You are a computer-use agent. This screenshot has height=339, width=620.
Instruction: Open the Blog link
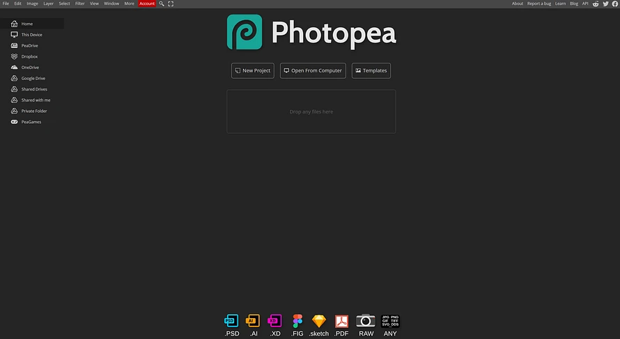[574, 3]
